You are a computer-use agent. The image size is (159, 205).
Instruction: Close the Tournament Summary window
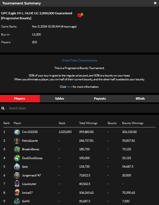pos(155,3)
